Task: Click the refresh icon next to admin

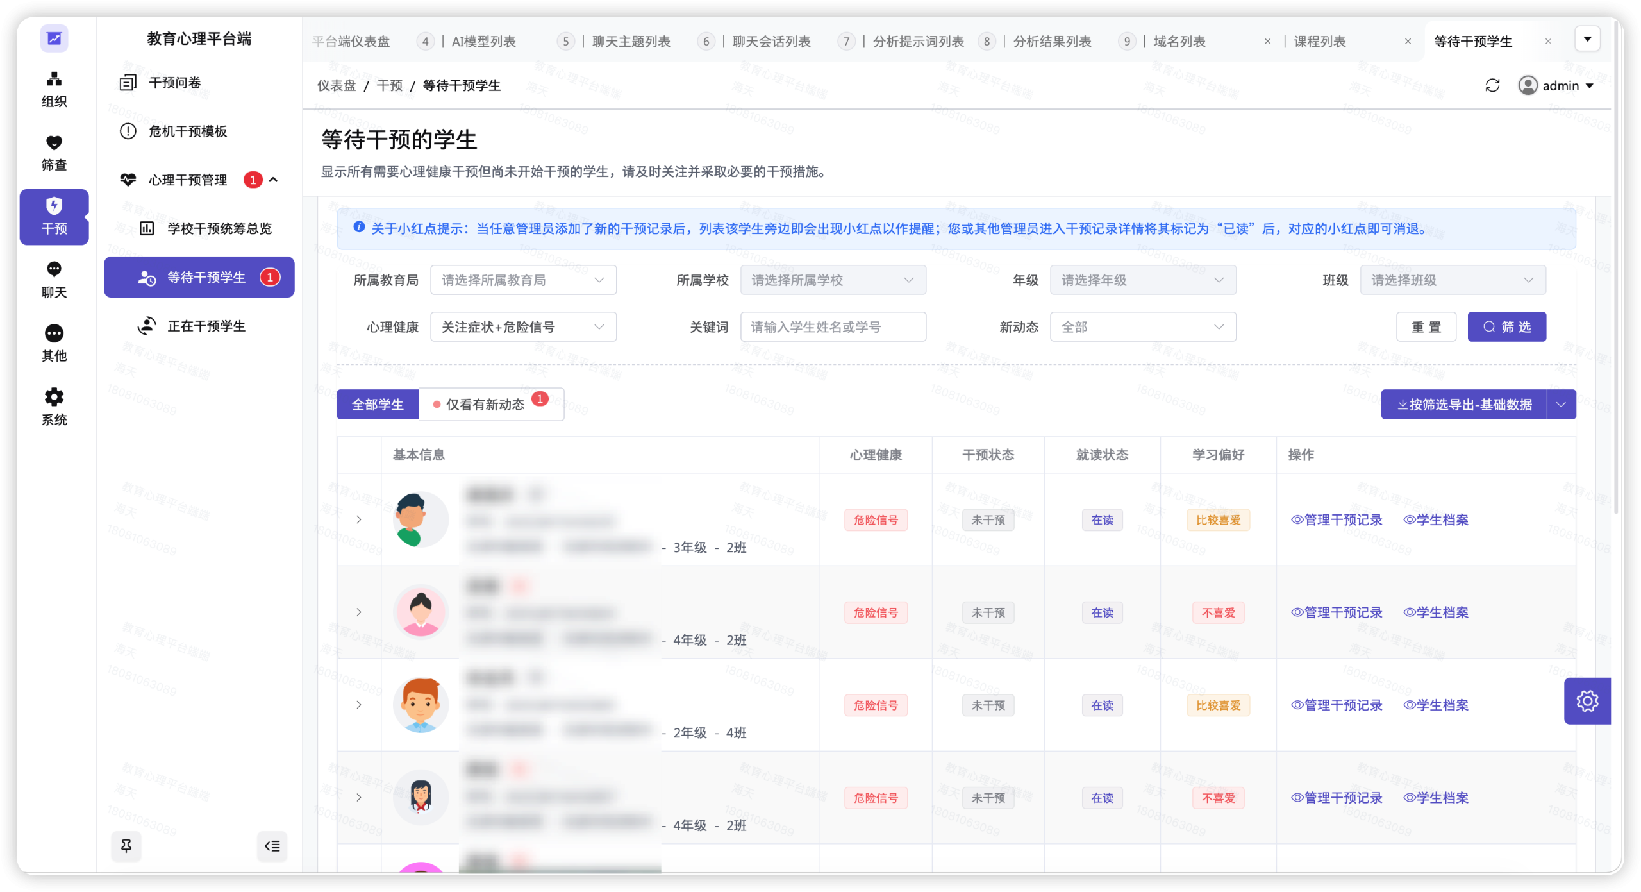Action: coord(1492,85)
